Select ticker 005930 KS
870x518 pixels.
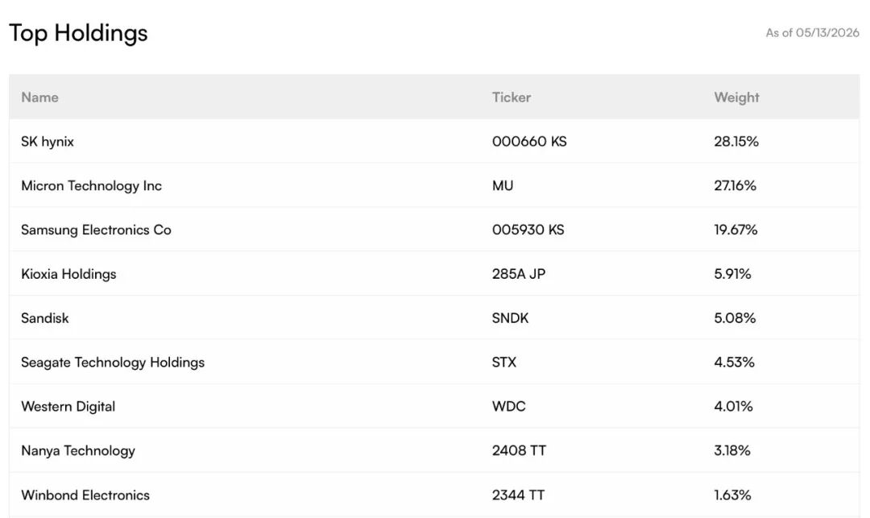528,230
